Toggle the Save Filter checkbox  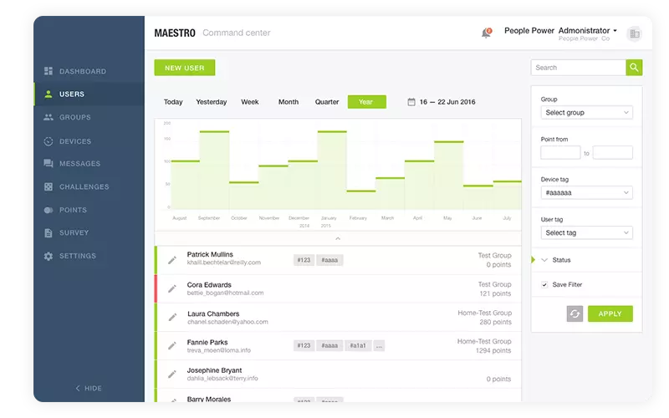(544, 284)
